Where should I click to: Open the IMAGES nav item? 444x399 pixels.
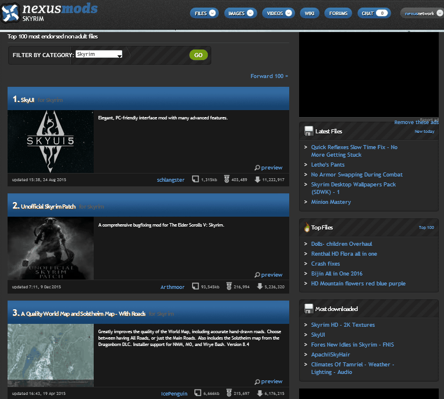[240, 13]
